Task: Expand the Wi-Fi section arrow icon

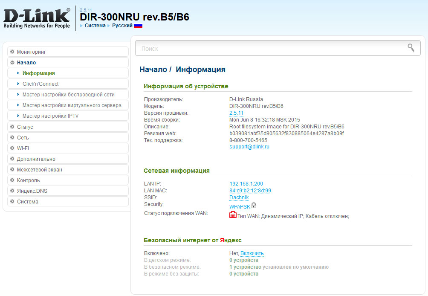Action: (x=12, y=148)
